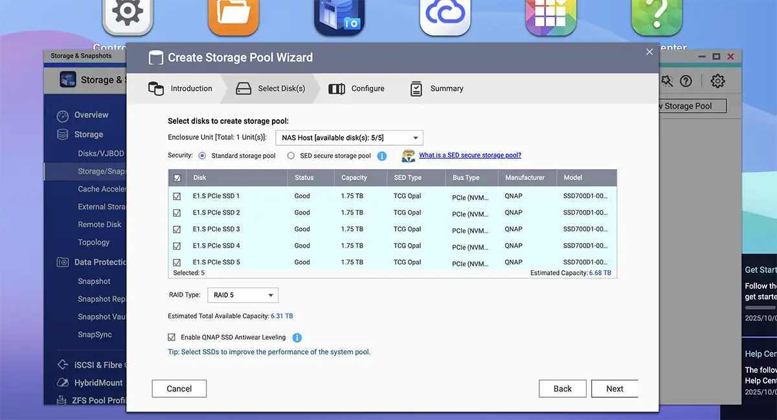Open the RAID Type dropdown
This screenshot has height=420, width=777.
[243, 295]
